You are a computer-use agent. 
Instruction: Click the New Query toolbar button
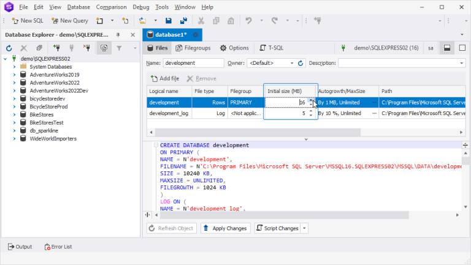69,20
